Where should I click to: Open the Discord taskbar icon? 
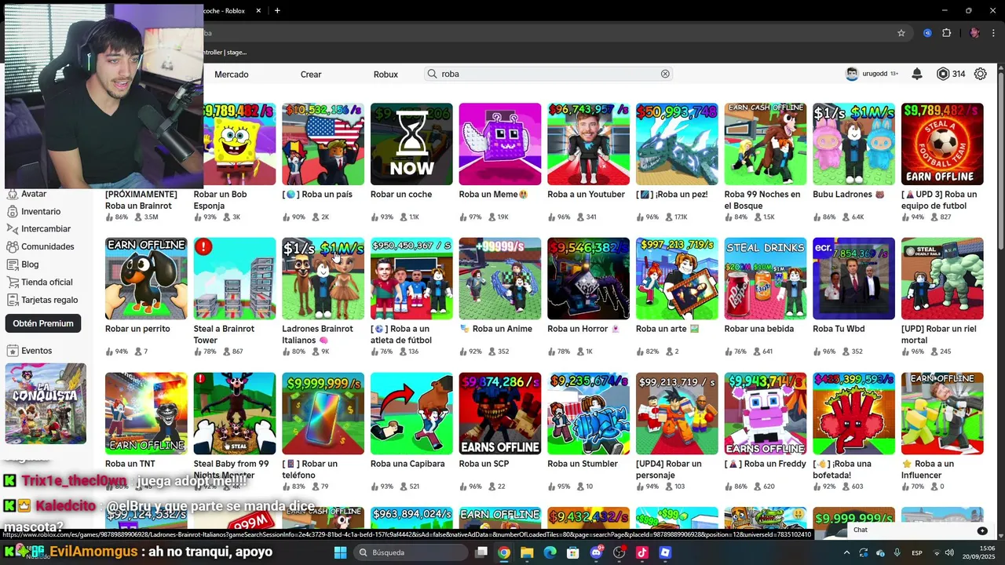click(596, 552)
